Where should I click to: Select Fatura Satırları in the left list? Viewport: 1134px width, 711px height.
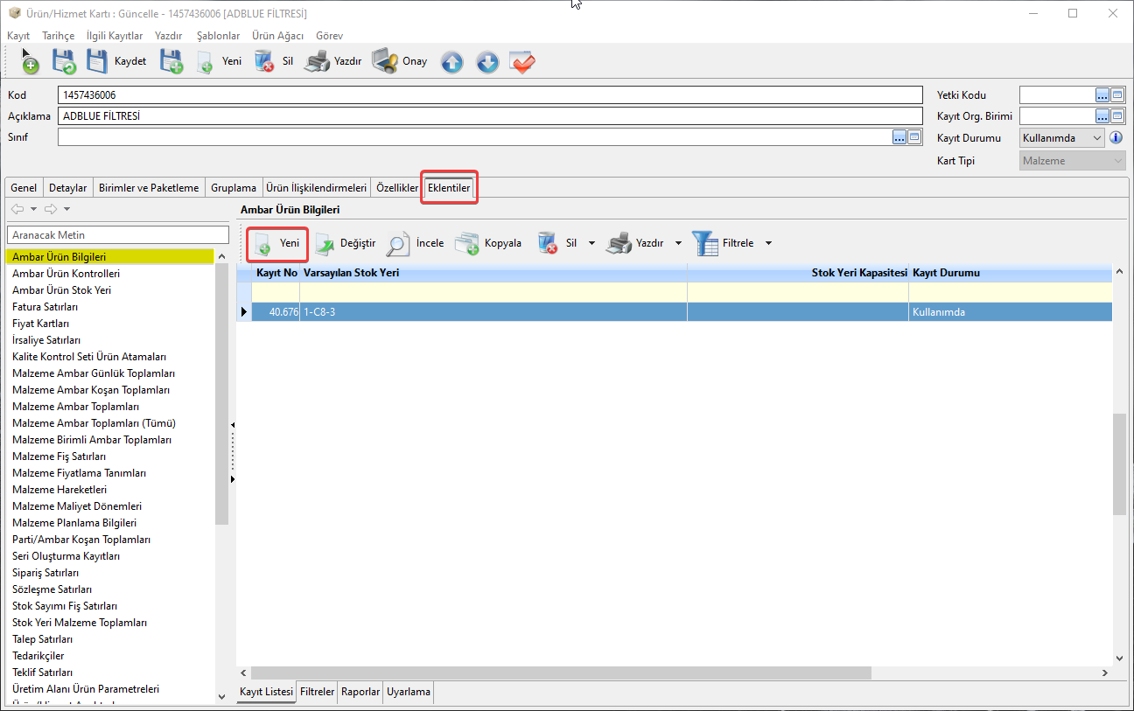point(45,307)
